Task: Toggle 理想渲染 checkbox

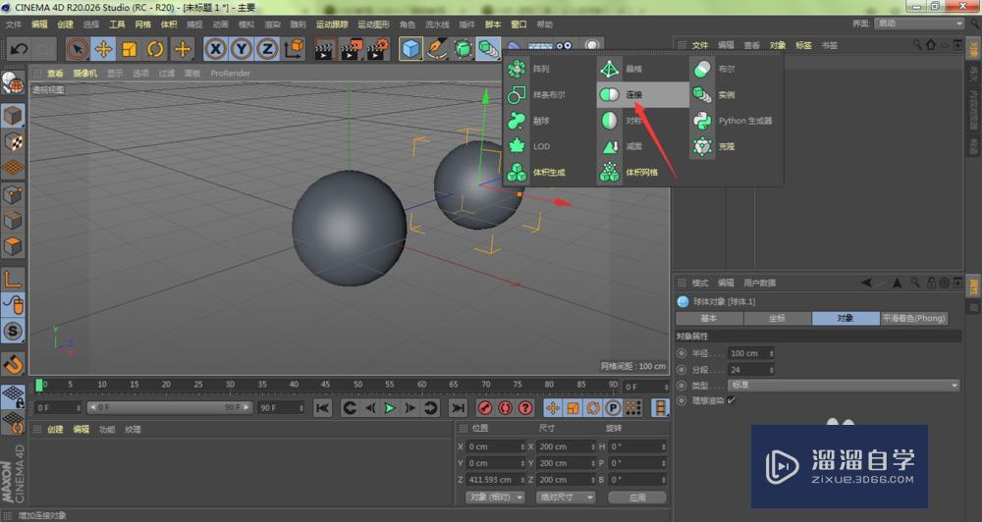Action: [732, 400]
